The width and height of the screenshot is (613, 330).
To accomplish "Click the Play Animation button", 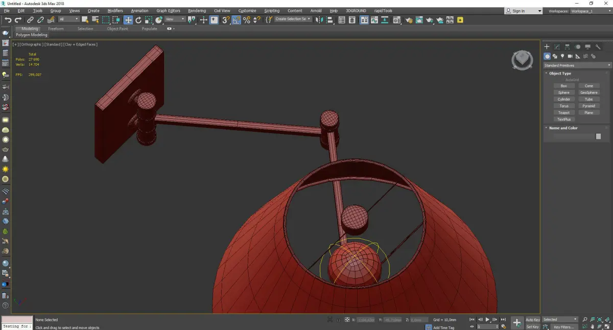I will (487, 320).
